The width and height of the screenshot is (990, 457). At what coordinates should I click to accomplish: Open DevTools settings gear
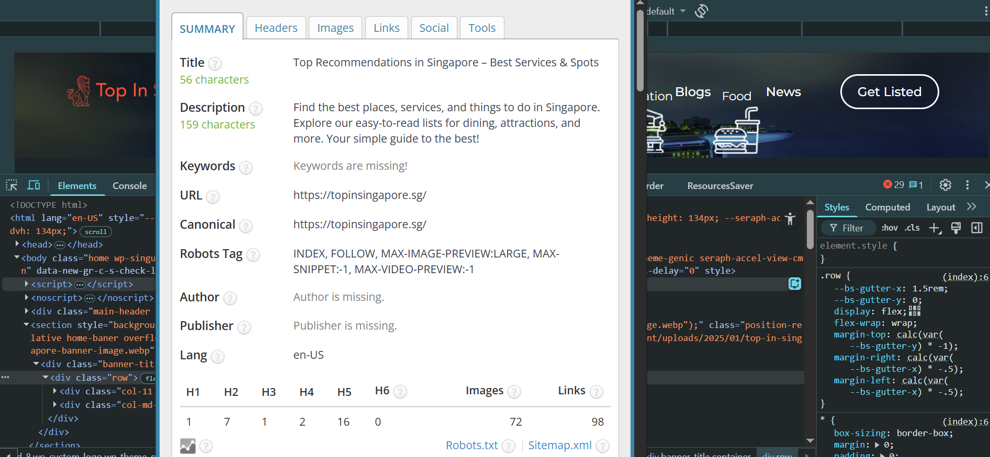[x=945, y=185]
